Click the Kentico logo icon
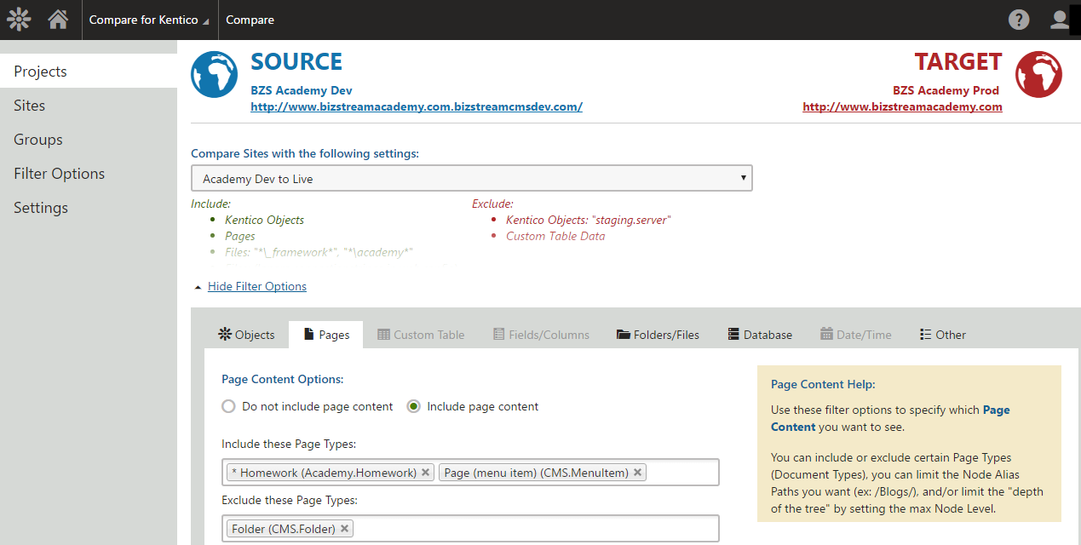Image resolution: width=1081 pixels, height=545 pixels. click(19, 20)
